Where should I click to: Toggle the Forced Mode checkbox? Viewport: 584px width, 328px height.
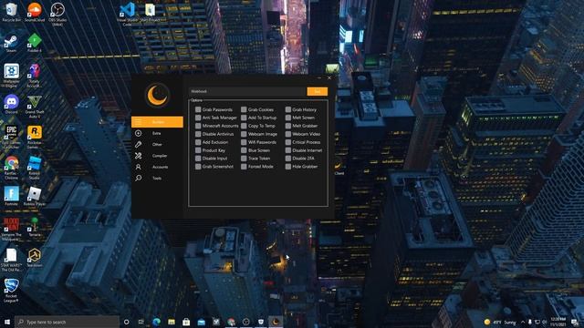(x=244, y=167)
